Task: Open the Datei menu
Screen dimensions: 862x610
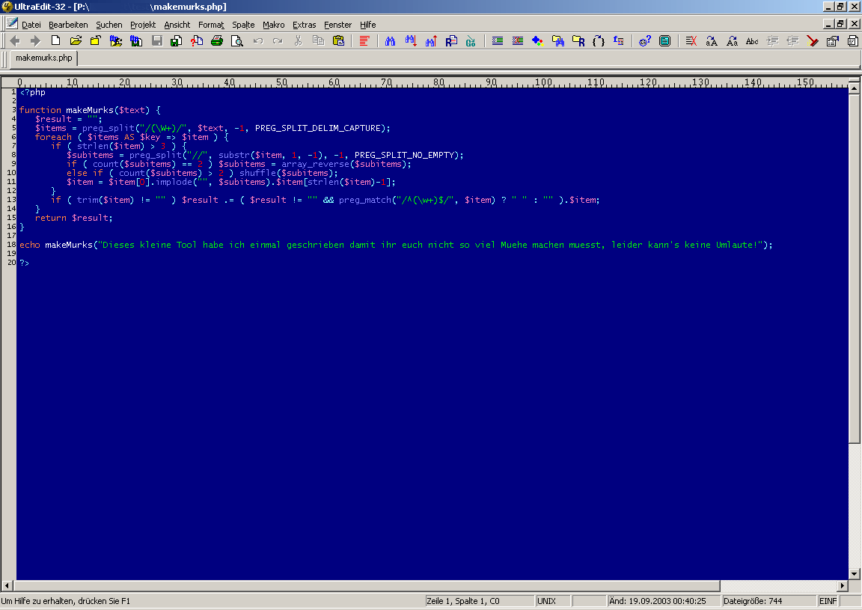Action: [x=31, y=25]
